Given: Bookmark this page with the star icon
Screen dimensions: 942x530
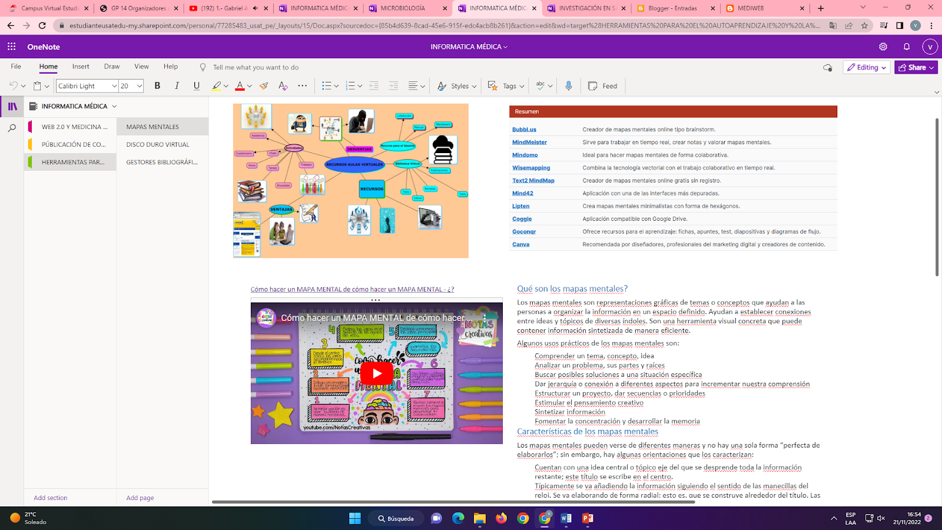Looking at the screenshot, I should pos(864,25).
